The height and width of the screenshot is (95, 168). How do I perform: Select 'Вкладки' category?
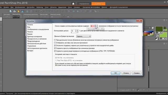30,51
